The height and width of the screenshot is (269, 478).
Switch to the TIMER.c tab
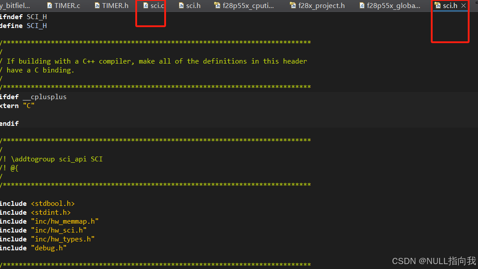[x=64, y=5]
